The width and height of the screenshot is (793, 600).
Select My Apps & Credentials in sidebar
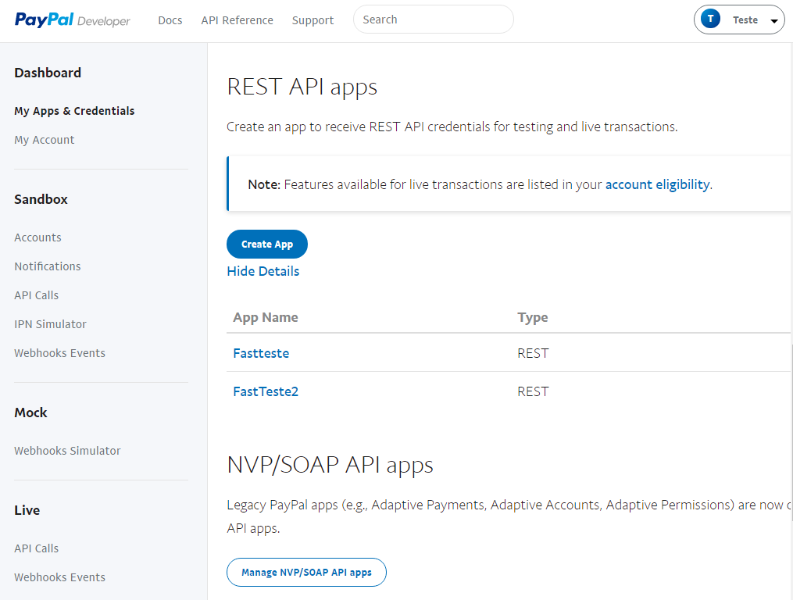pos(74,111)
